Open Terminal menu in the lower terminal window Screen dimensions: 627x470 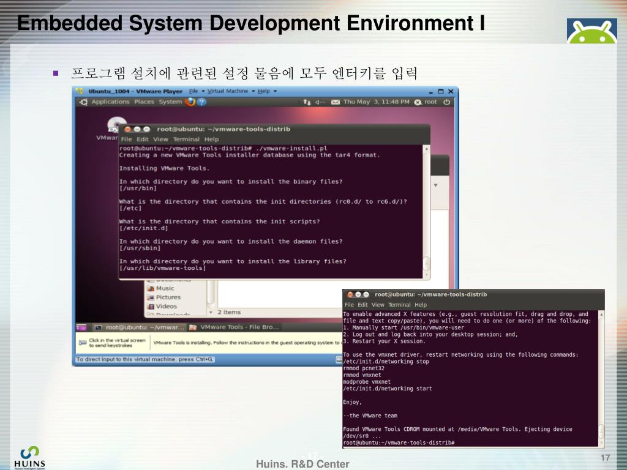click(399, 305)
